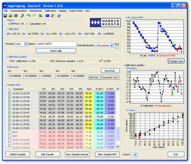The image size is (191, 164).
Task: Click the yellow H2O cell 90.00
Action: click(89, 93)
